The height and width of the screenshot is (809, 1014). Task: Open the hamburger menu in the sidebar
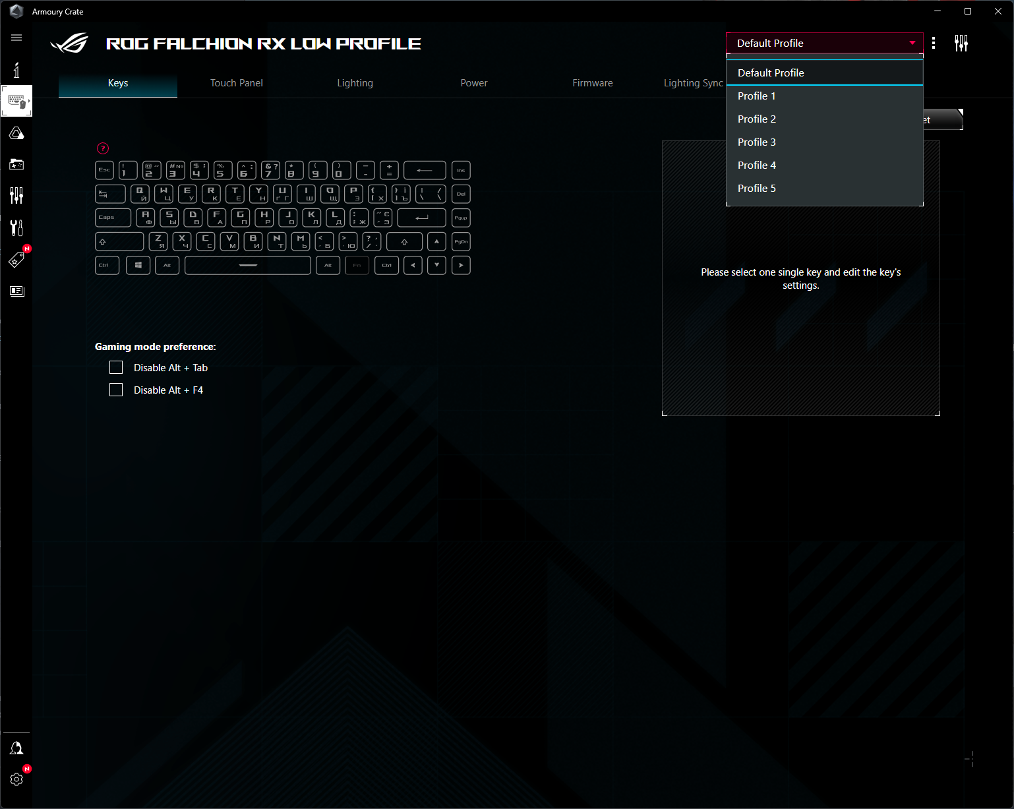[16, 38]
